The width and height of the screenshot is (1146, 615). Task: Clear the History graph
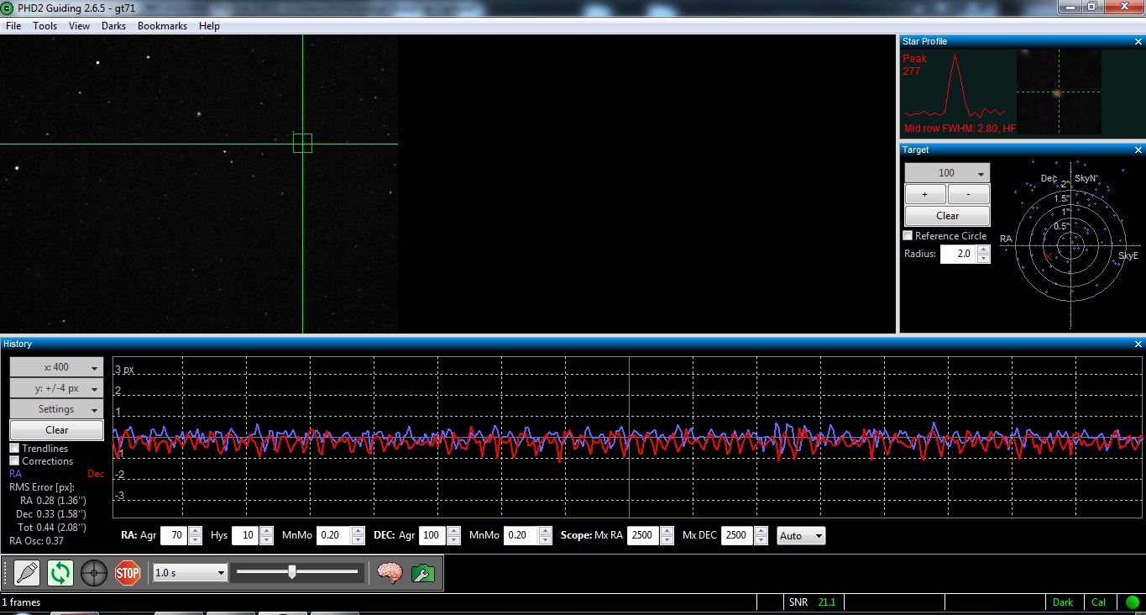point(56,430)
